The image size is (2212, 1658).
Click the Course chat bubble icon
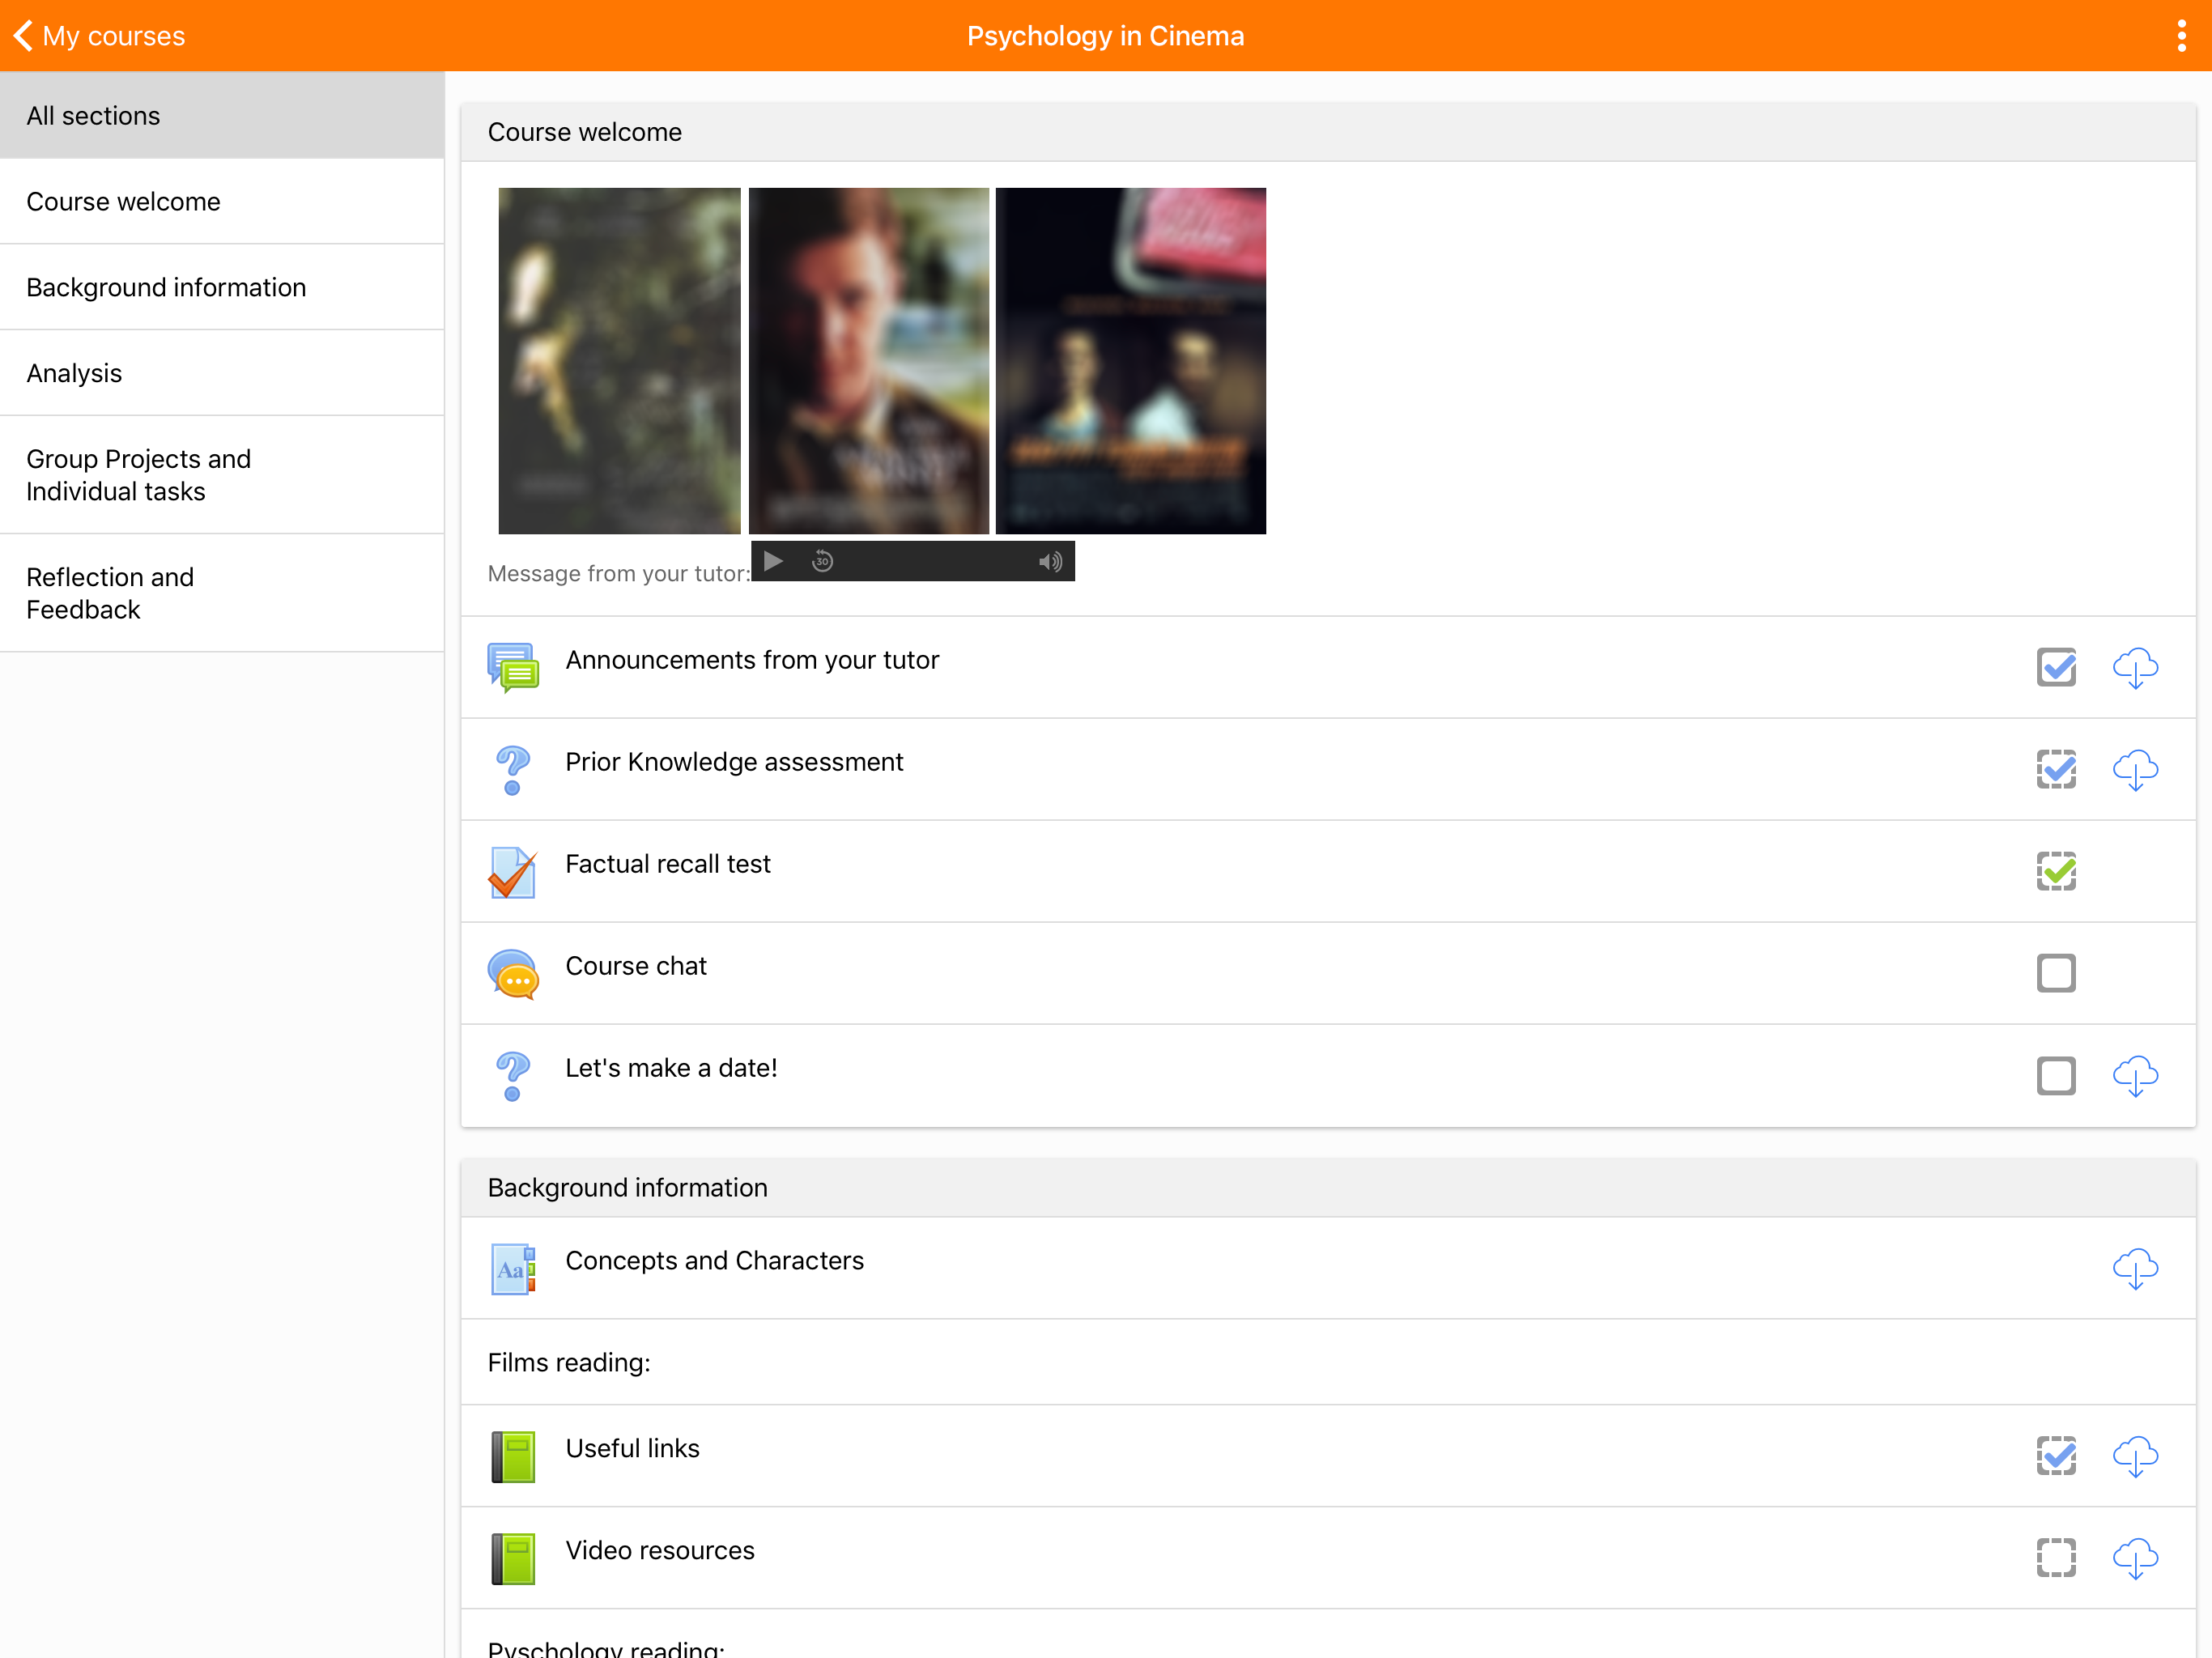512,974
